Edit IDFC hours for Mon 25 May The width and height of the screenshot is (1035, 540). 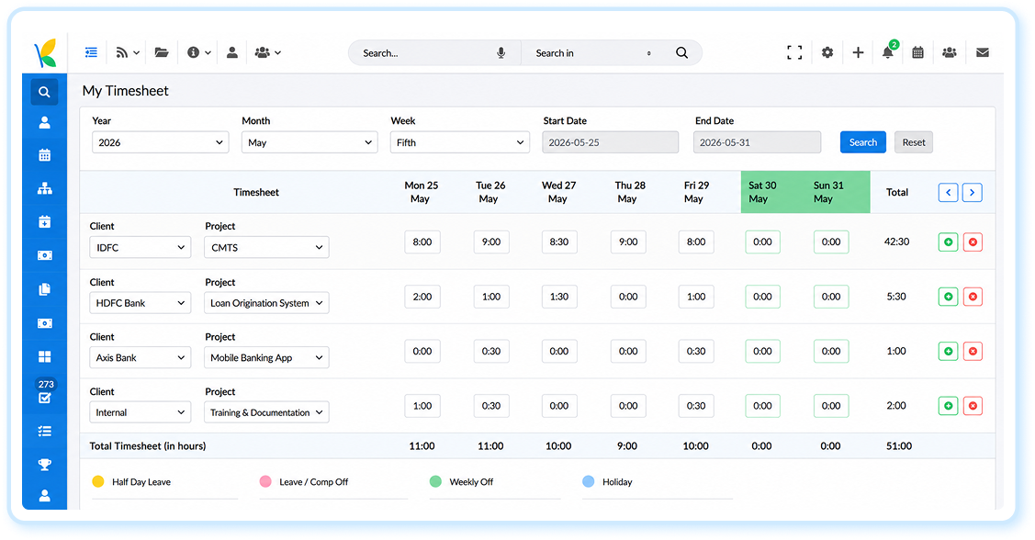[422, 242]
